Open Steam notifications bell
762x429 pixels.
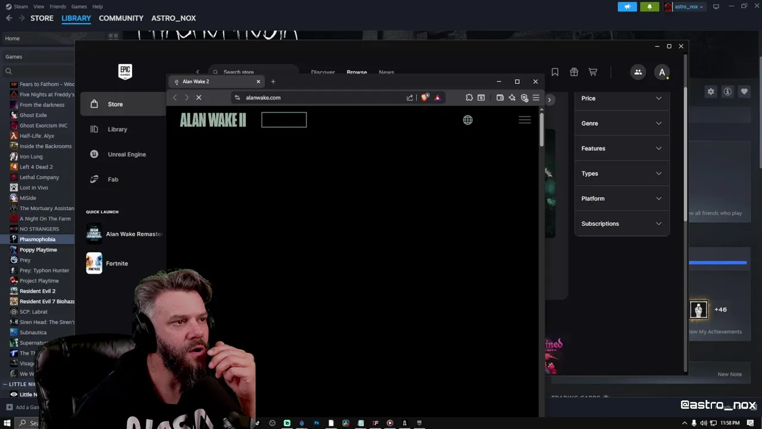(x=649, y=7)
